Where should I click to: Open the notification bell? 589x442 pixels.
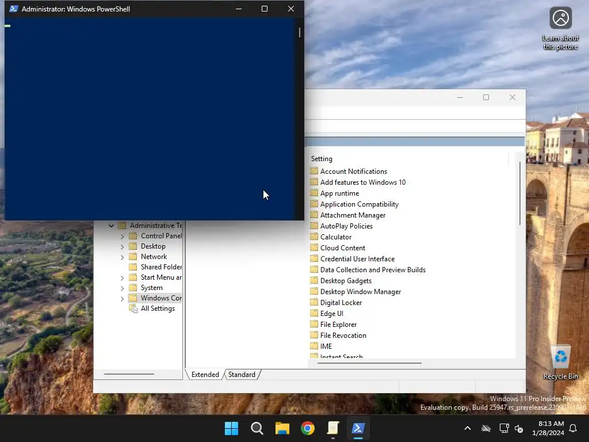[573, 428]
